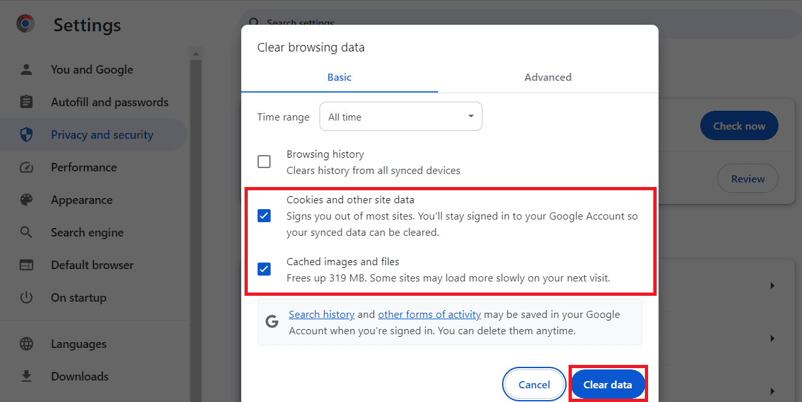Uncheck Cookies and other site data
The height and width of the screenshot is (402, 802).
tap(264, 215)
